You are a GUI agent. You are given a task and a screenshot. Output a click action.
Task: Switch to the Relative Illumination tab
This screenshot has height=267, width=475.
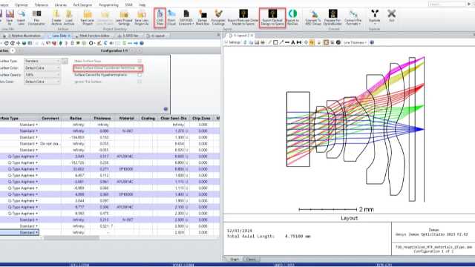[x=24, y=36]
